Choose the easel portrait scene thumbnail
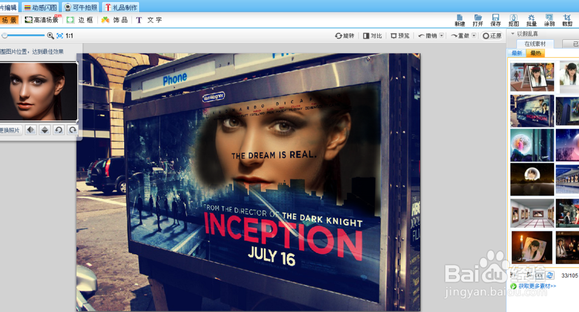 pos(532,77)
